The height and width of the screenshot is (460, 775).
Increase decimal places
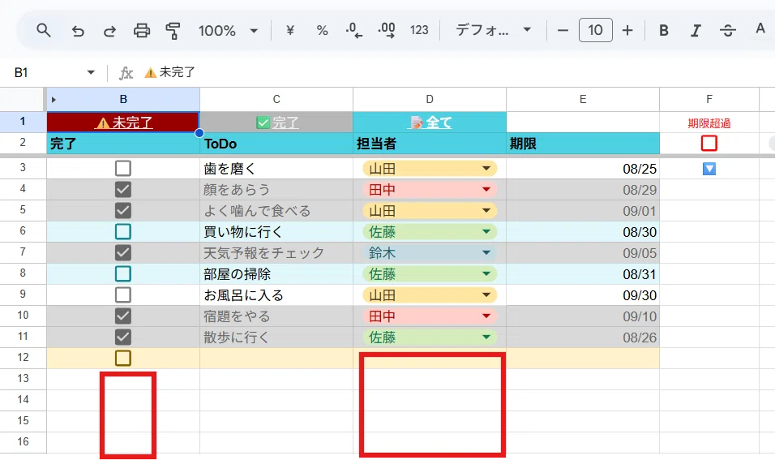pyautogui.click(x=387, y=31)
